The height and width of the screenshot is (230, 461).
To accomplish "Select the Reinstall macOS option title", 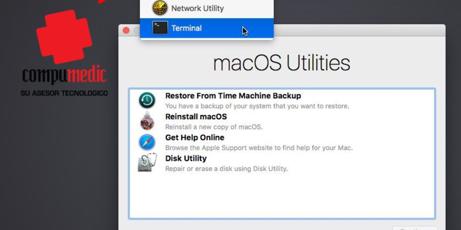I will pyautogui.click(x=196, y=117).
